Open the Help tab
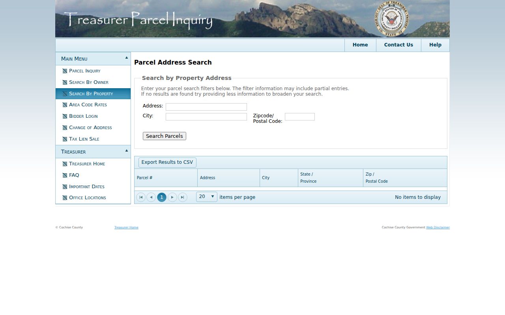Viewport: 505px width, 315px height. [x=435, y=45]
